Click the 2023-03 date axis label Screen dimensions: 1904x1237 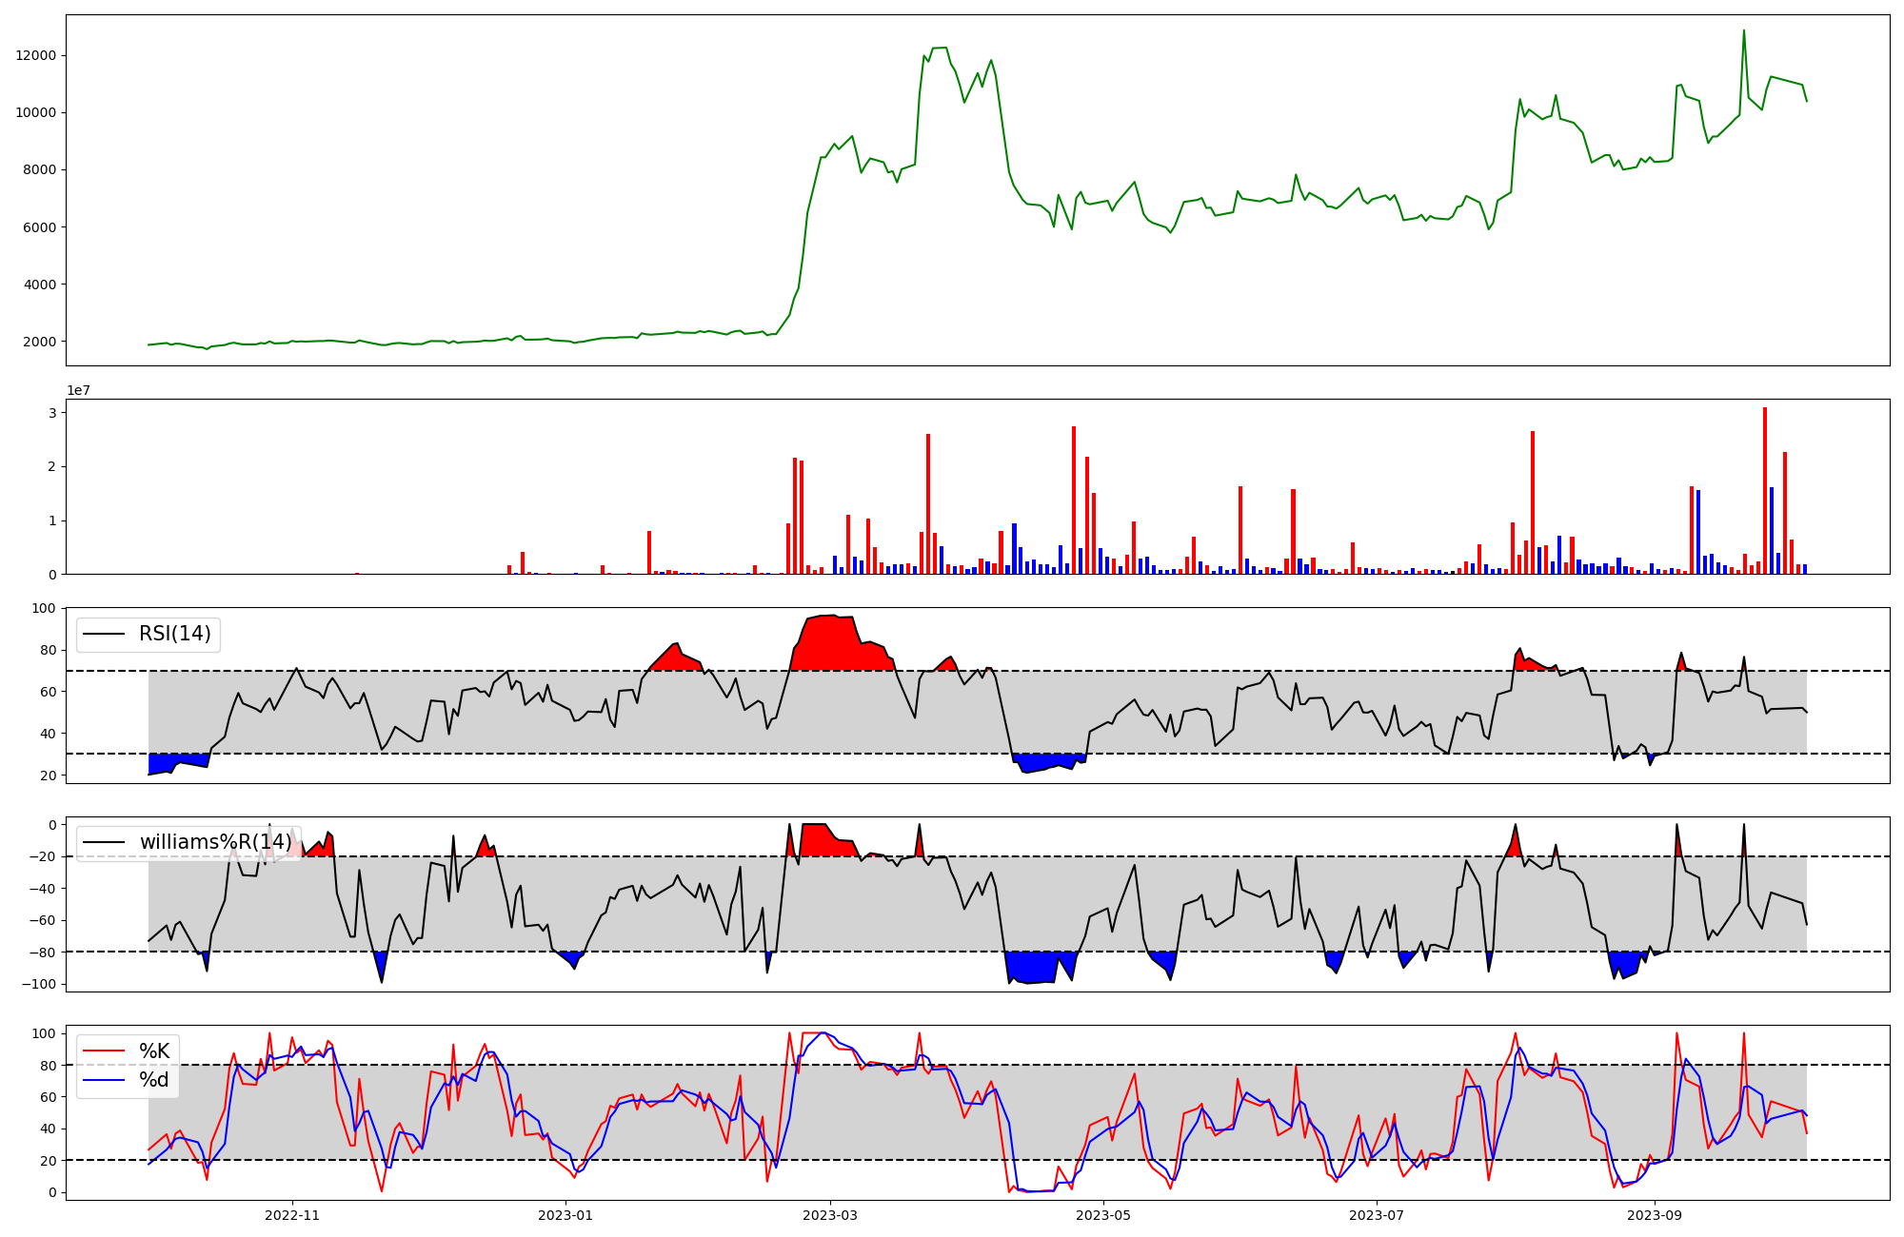pos(831,1215)
